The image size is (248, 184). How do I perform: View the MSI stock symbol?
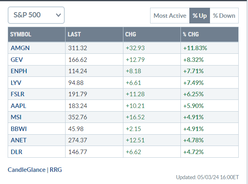coord(17,118)
